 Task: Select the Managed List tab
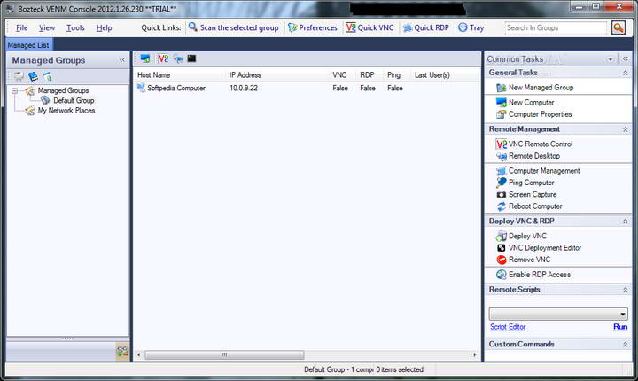coord(28,45)
